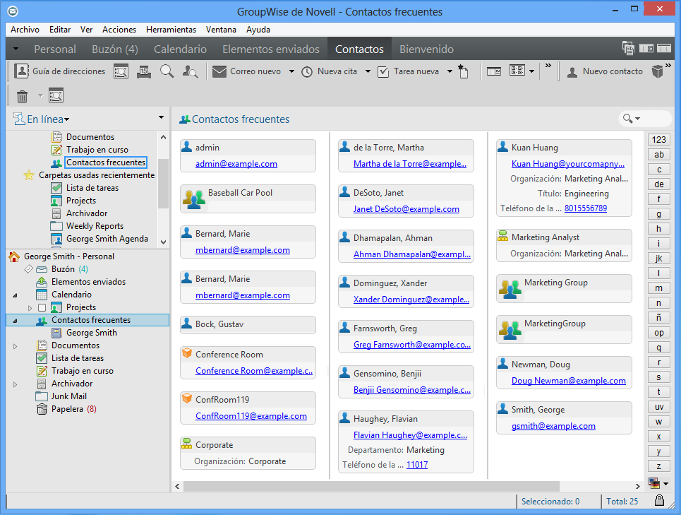Open the contact search dropdown magnifier
Image resolution: width=681 pixels, height=515 pixels.
pos(632,119)
